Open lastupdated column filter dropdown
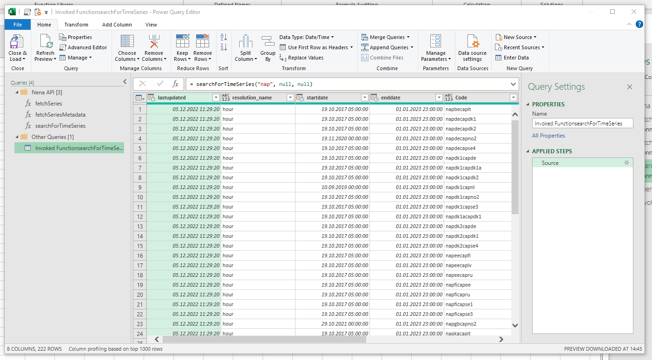 coord(216,98)
